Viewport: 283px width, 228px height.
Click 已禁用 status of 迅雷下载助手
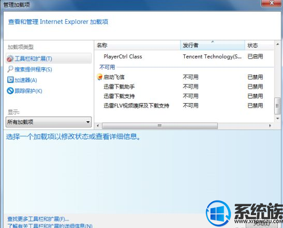[x=255, y=87]
